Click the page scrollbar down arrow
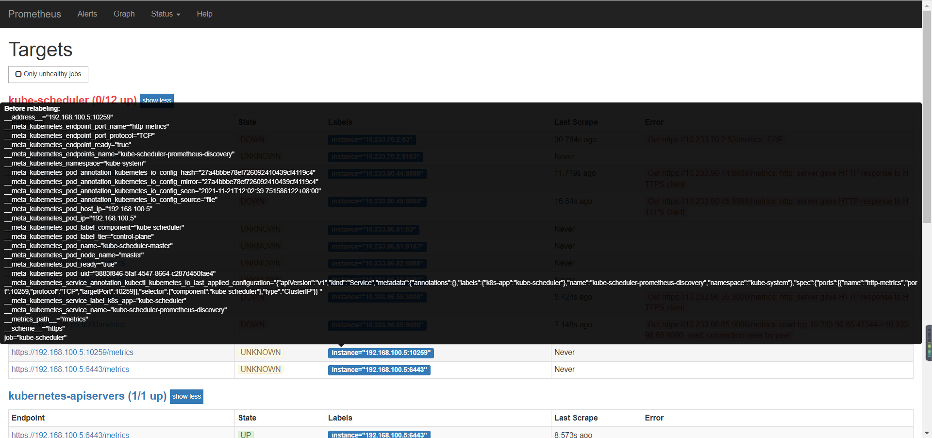This screenshot has height=438, width=932. tap(927, 433)
